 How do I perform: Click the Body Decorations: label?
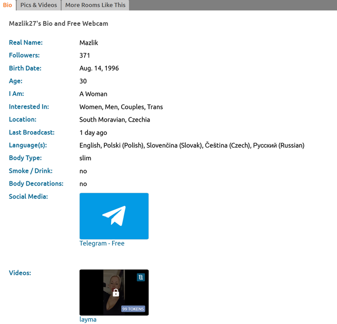[x=36, y=183]
